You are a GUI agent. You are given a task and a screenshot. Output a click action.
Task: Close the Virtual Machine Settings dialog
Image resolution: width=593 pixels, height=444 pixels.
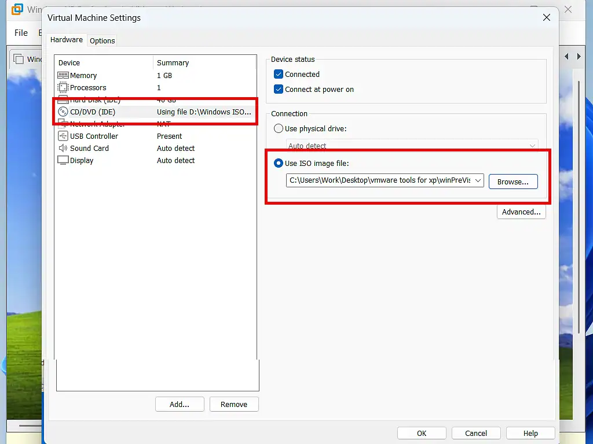547,17
